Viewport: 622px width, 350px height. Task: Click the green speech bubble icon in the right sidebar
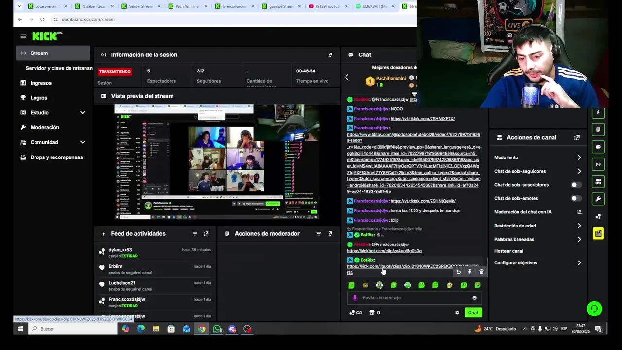pyautogui.click(x=598, y=147)
